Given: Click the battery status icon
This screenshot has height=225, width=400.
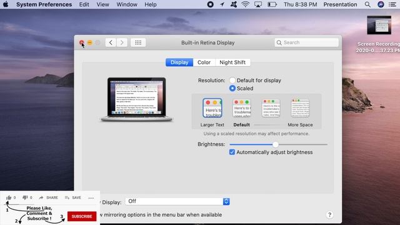Looking at the screenshot, I should pyautogui.click(x=272, y=4).
